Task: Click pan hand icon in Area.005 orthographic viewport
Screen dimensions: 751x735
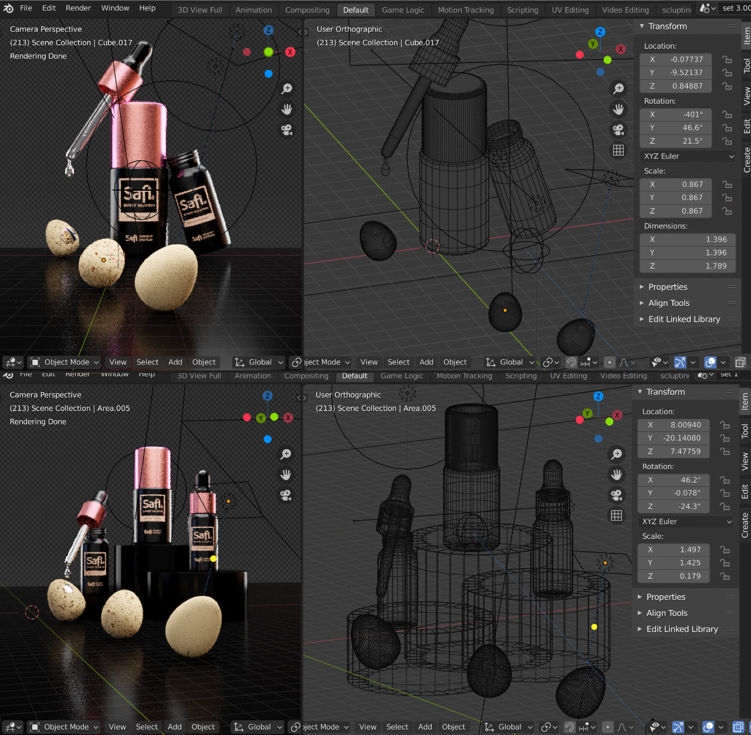Action: tap(617, 474)
